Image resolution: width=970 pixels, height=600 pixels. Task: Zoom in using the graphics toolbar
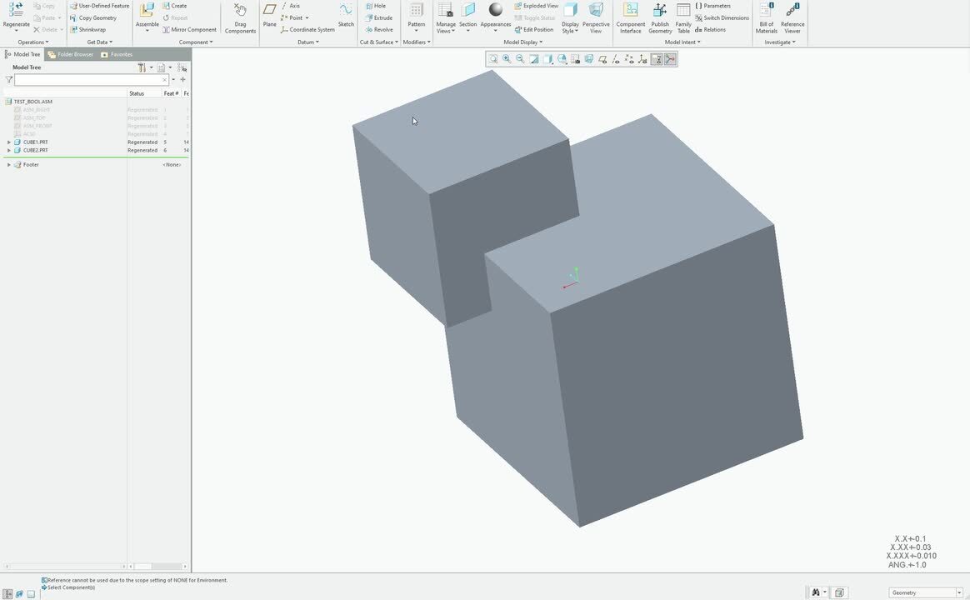click(507, 59)
